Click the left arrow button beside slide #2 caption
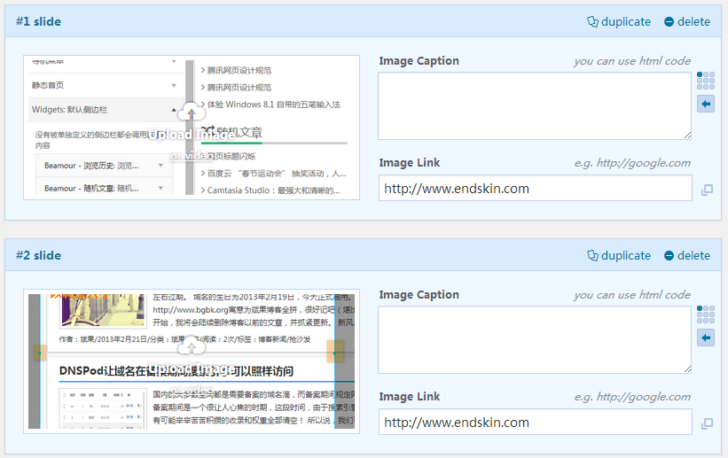Image resolution: width=728 pixels, height=458 pixels. point(706,338)
